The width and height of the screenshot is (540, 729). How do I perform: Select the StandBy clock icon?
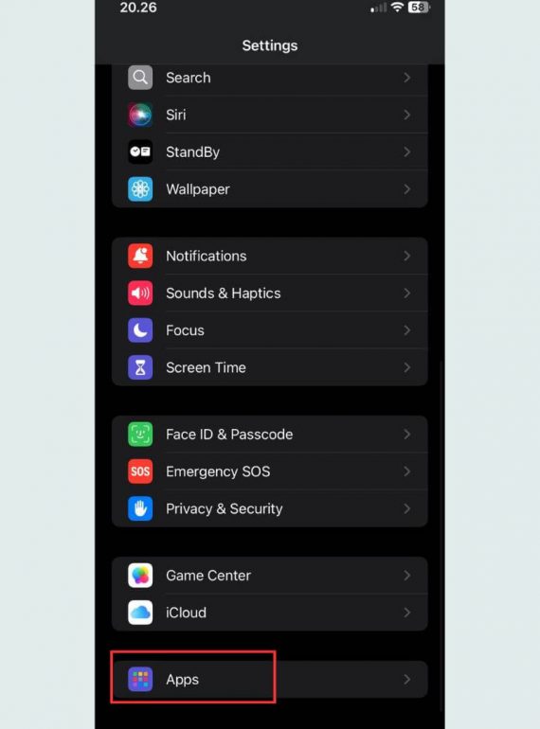pos(140,151)
